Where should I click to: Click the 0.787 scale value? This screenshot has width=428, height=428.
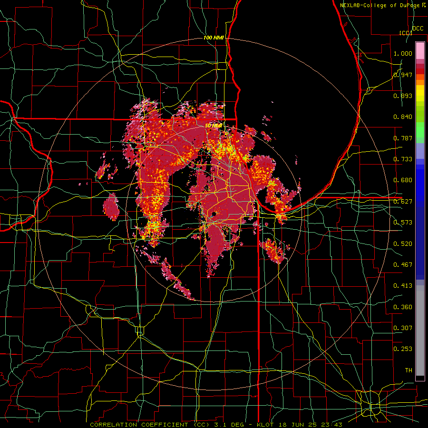coord(403,138)
